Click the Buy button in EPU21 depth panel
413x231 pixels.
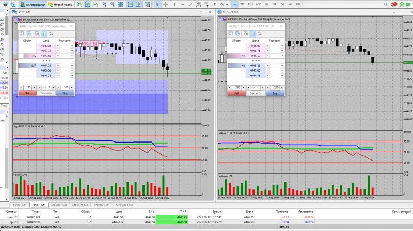(x=65, y=93)
